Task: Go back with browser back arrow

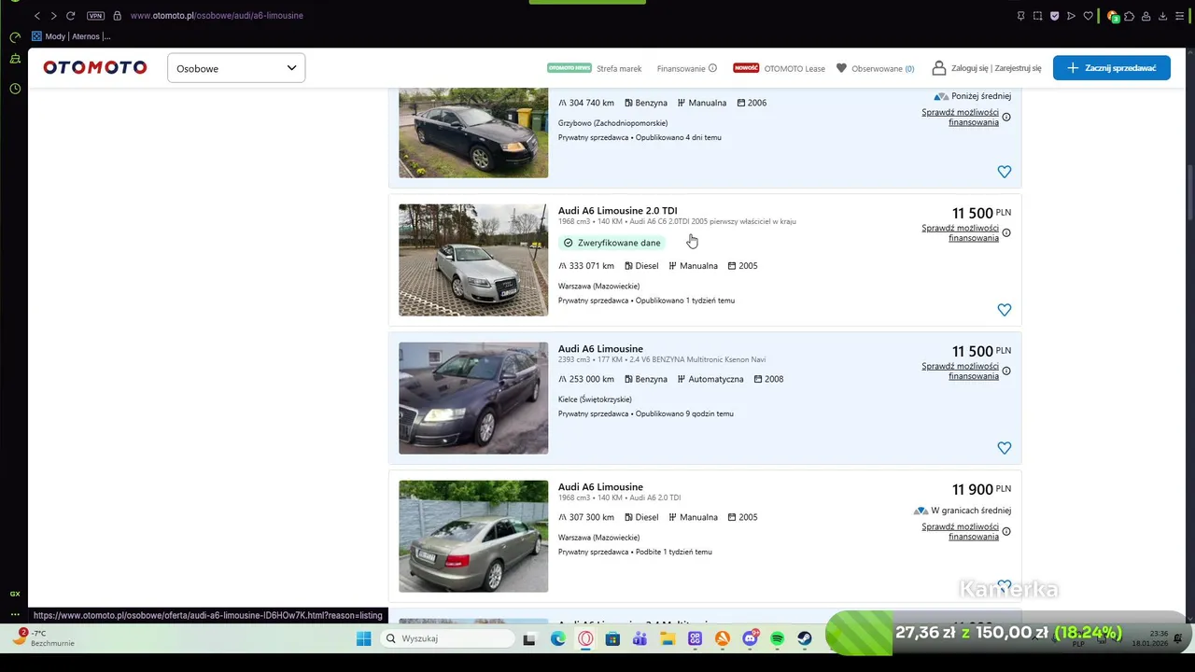Action: click(37, 16)
